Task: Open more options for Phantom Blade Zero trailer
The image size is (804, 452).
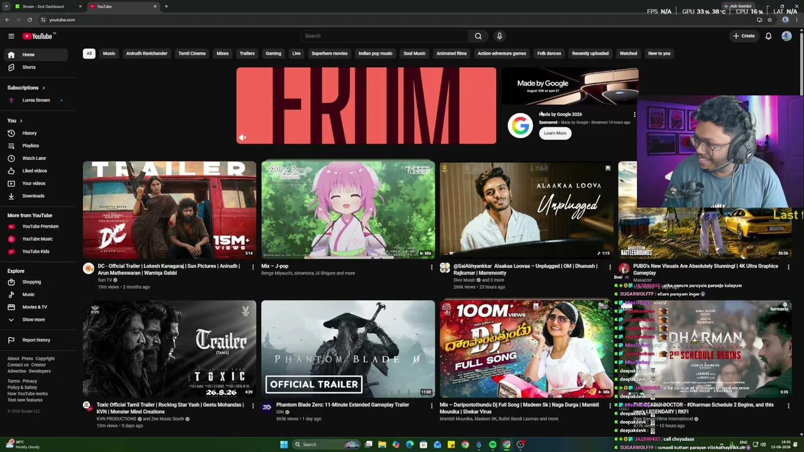Action: pos(432,406)
